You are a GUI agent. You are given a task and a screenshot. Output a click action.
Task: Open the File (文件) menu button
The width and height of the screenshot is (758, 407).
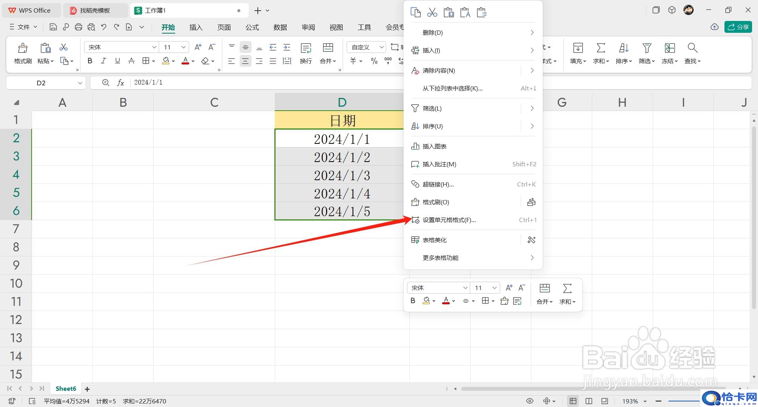[x=23, y=27]
